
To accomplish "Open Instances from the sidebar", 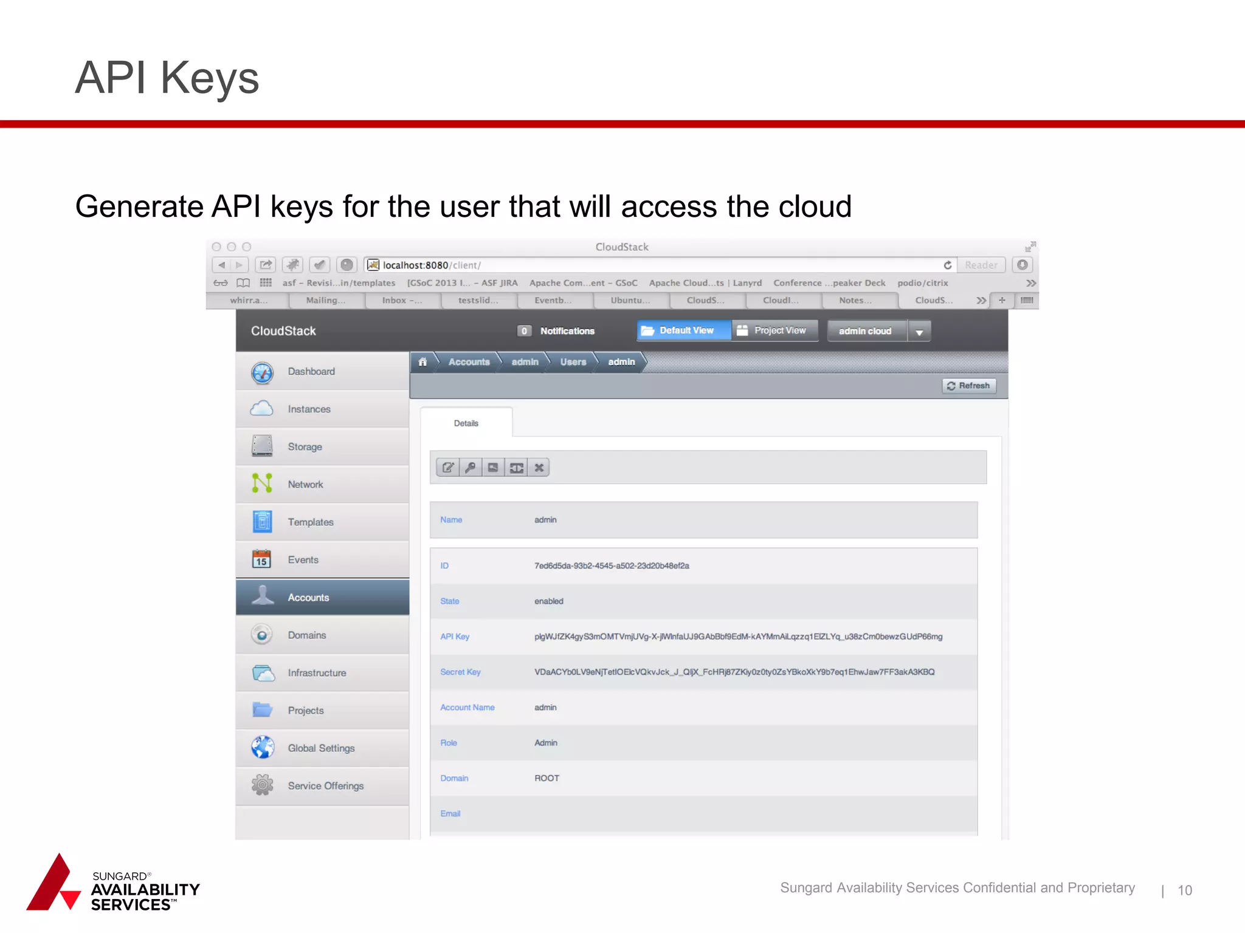I will coord(322,409).
